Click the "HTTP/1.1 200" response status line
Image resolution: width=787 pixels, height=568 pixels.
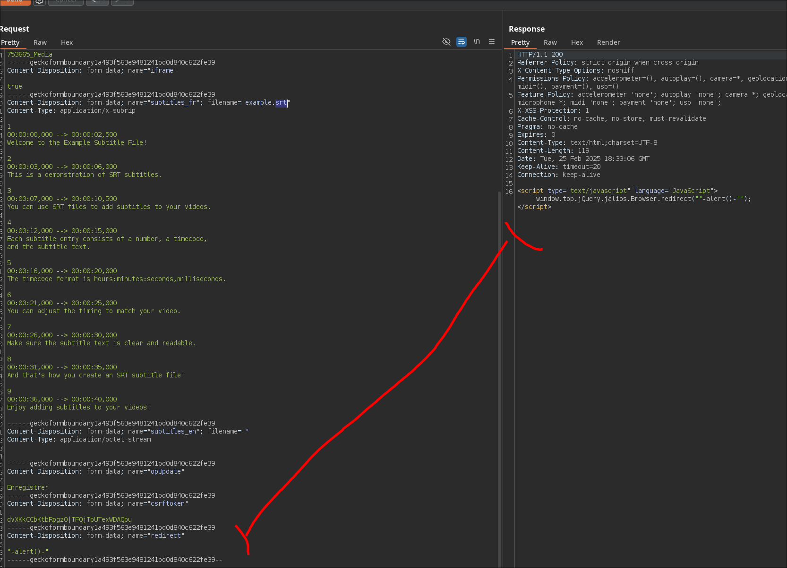[x=540, y=54]
